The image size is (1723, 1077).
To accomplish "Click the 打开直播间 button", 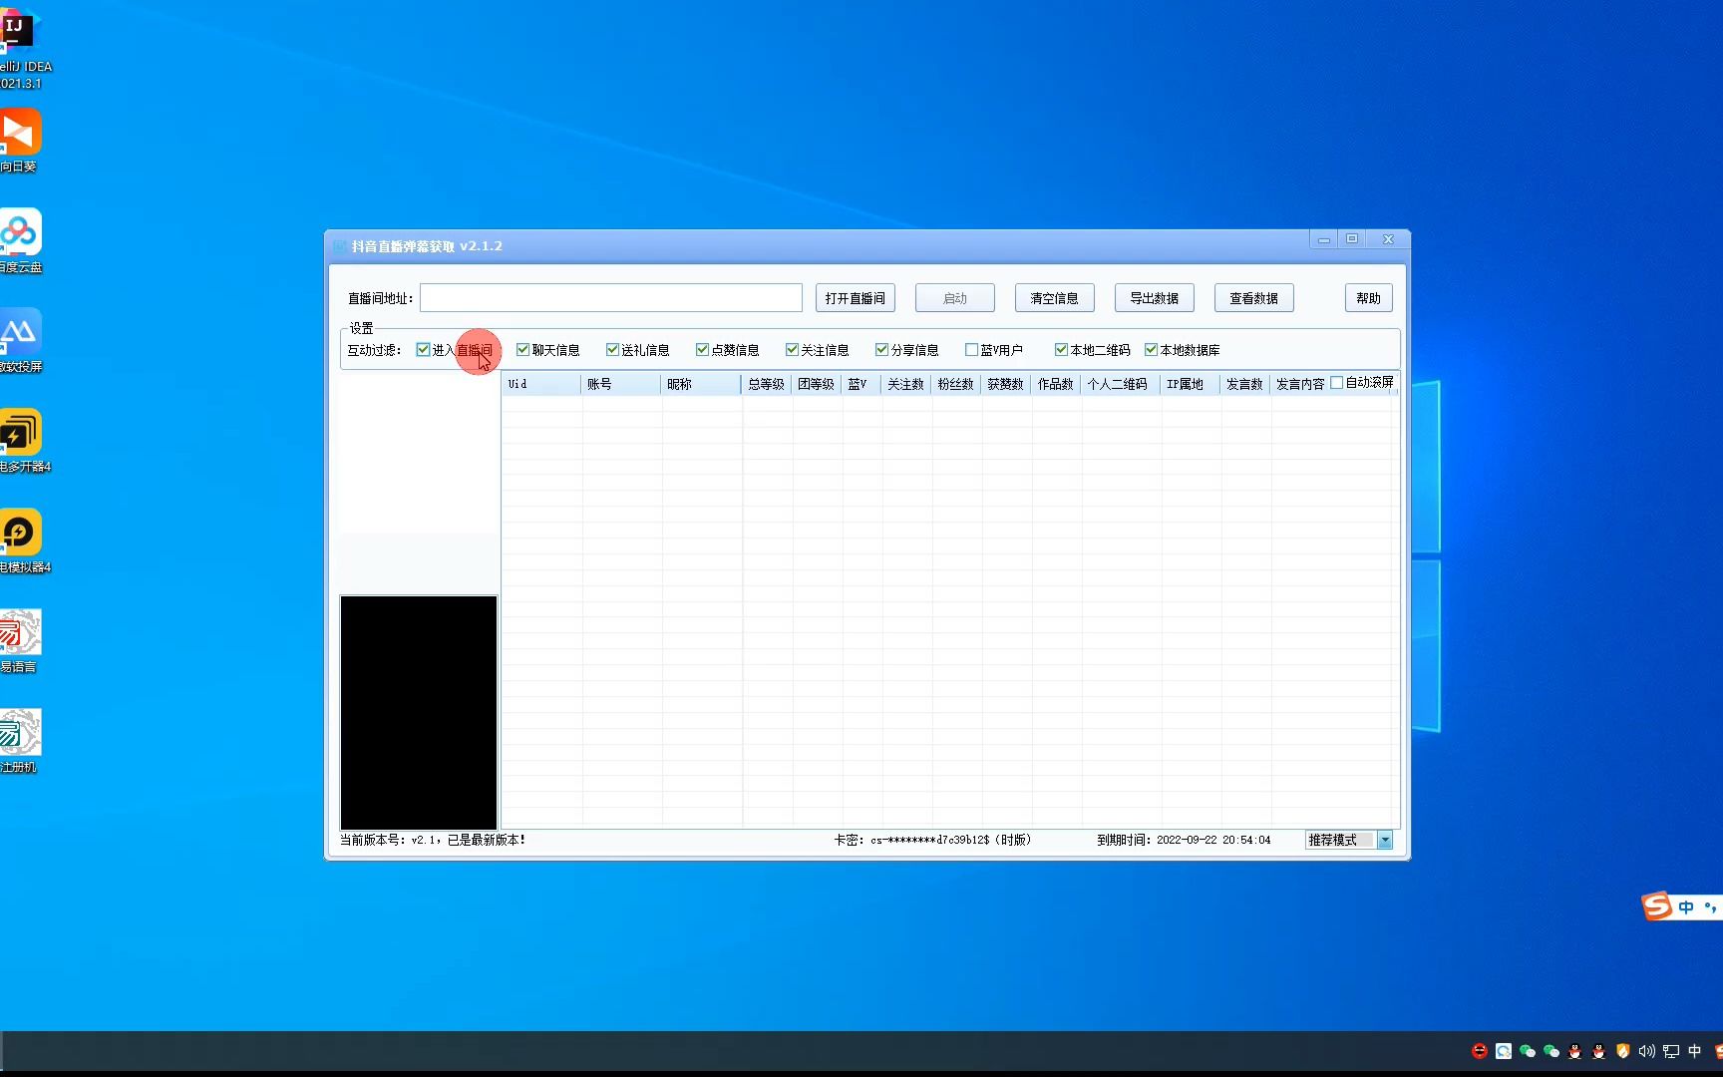I will (856, 298).
